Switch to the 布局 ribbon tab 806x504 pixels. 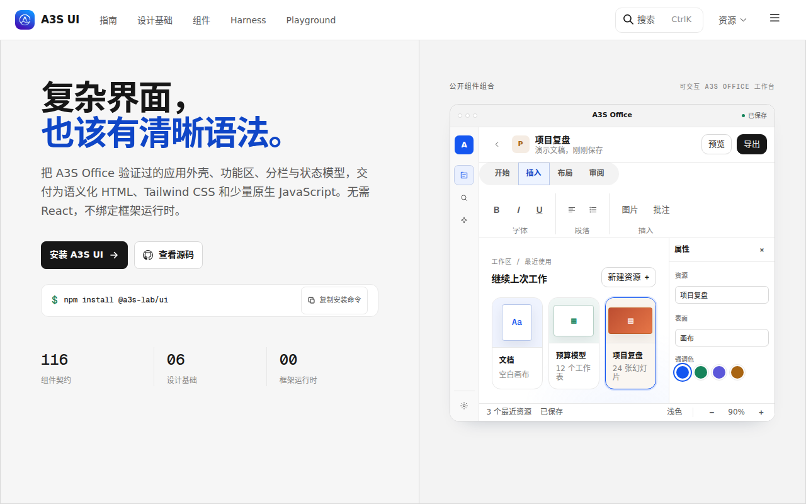pos(565,173)
